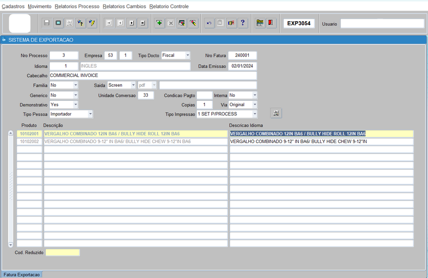Open the Relatorios Cambios menu
Screen dimensions: 428x278
[124, 6]
